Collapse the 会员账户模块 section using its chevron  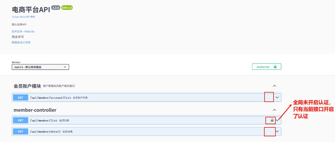point(274,86)
